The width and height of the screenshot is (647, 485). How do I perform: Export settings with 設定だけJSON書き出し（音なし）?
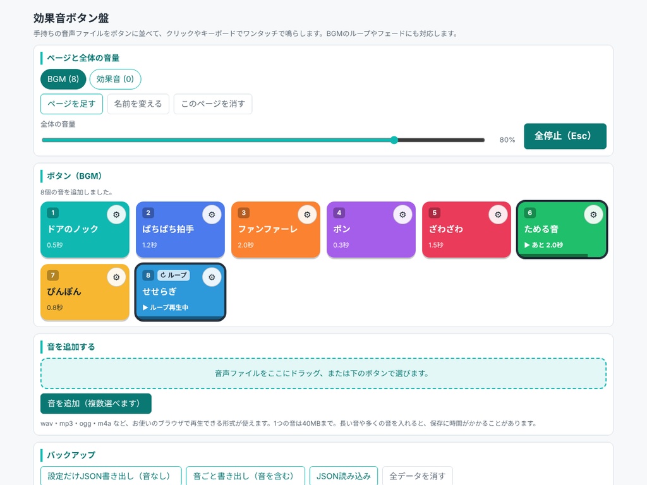click(x=111, y=476)
